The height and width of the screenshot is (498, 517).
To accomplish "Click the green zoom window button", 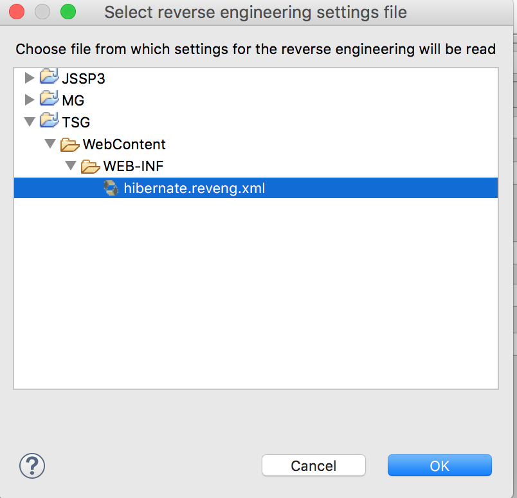I will point(68,12).
